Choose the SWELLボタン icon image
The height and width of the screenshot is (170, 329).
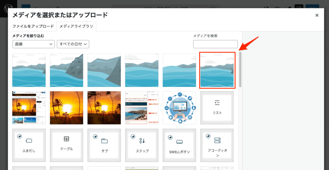(x=179, y=145)
